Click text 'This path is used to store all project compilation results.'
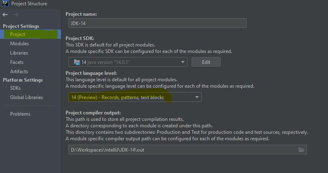Image resolution: width=328 pixels, height=173 pixels. [125, 119]
